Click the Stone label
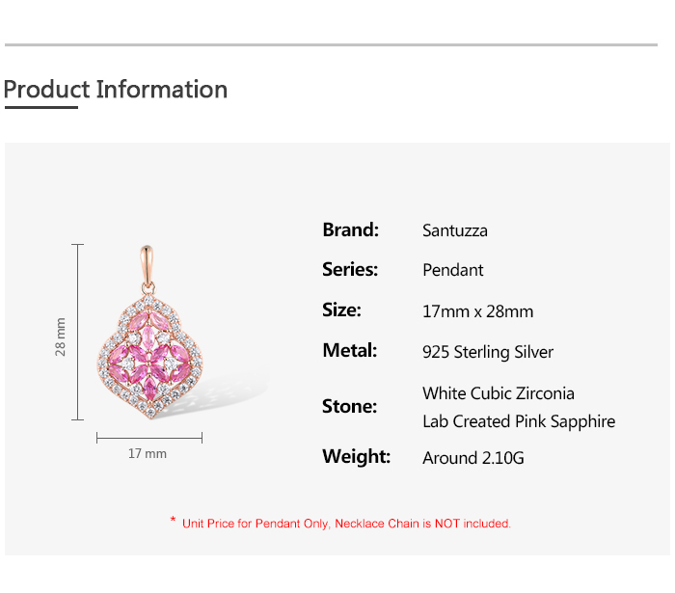This screenshot has width=675, height=593. click(349, 406)
